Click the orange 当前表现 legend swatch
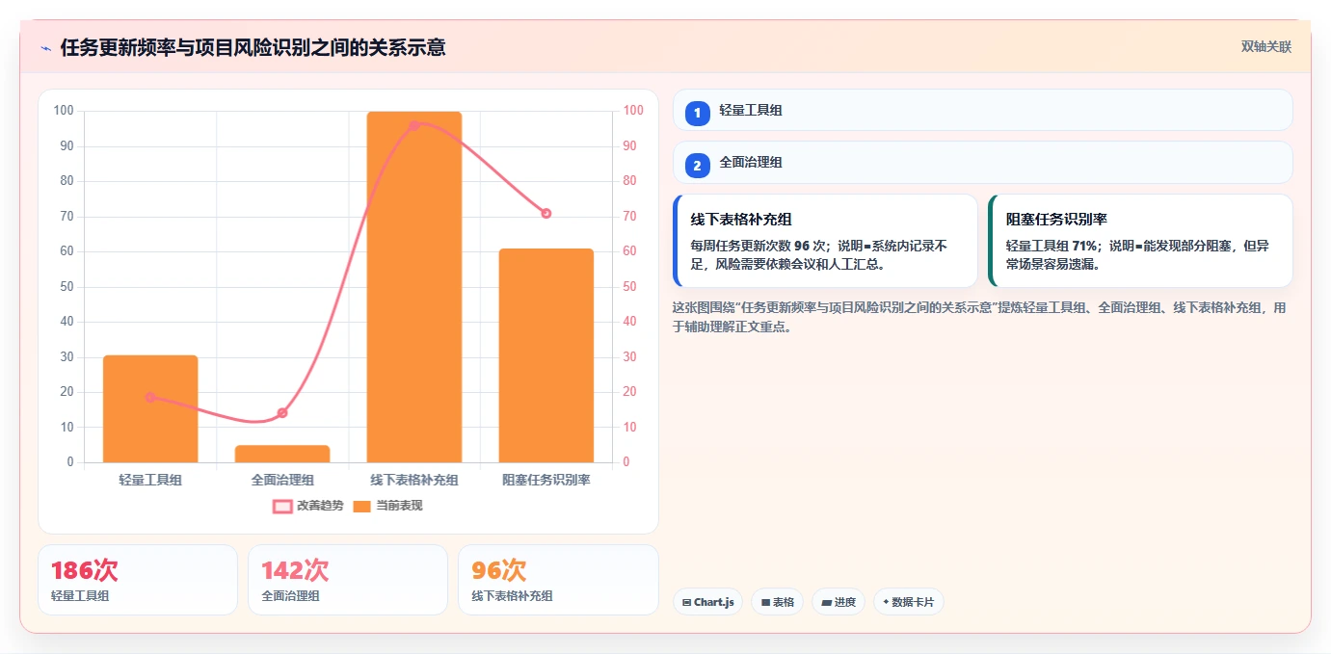Image resolution: width=1331 pixels, height=654 pixels. (x=362, y=506)
